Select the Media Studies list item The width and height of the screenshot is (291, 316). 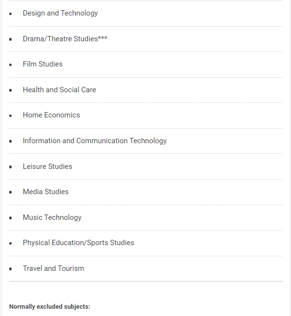[46, 192]
